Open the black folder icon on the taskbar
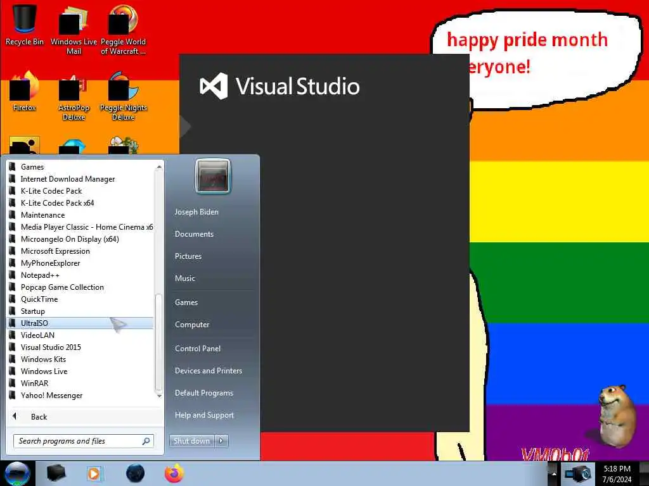 click(x=56, y=473)
